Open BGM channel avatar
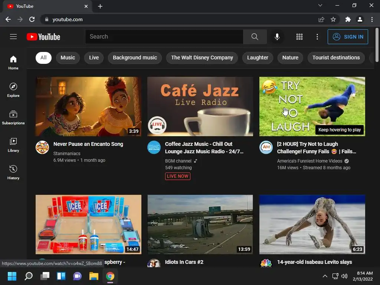This screenshot has width=380, height=285. (x=154, y=147)
